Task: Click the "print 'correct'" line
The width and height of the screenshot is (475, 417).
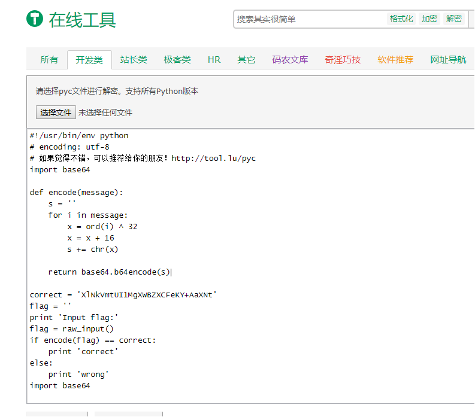Action: 83,352
